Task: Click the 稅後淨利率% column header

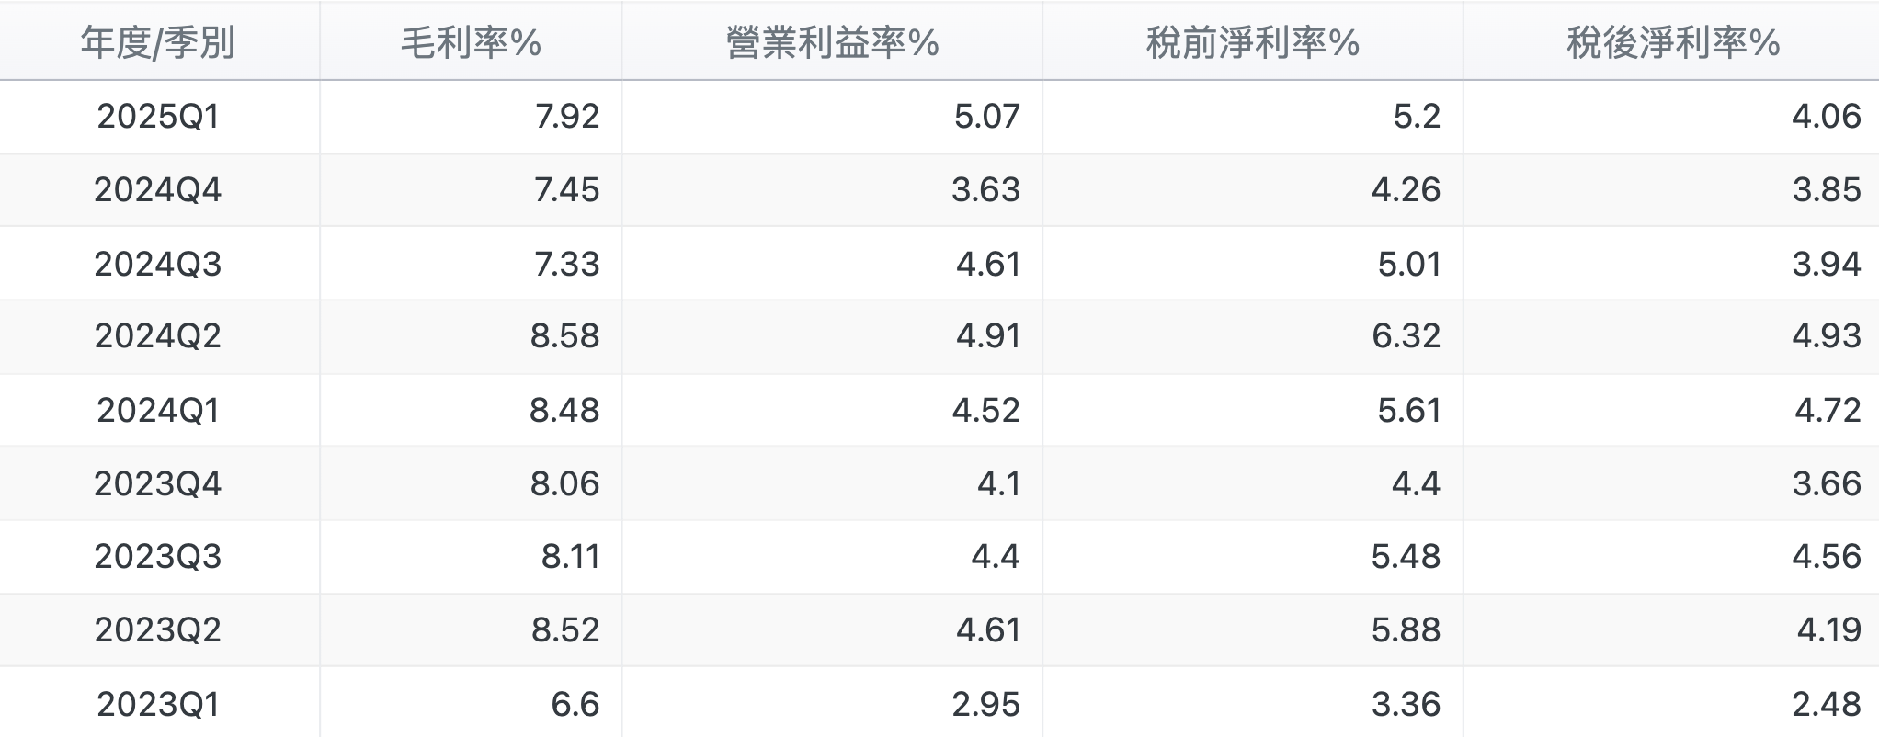Action: pos(1672,42)
